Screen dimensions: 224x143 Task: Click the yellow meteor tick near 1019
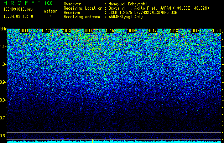pos(197,141)
